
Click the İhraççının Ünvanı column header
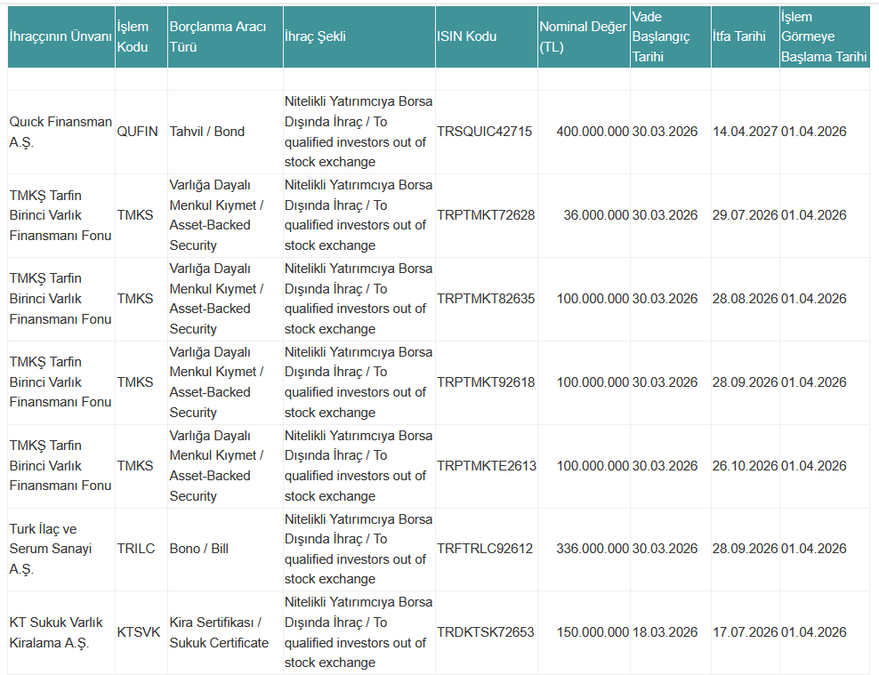(60, 36)
